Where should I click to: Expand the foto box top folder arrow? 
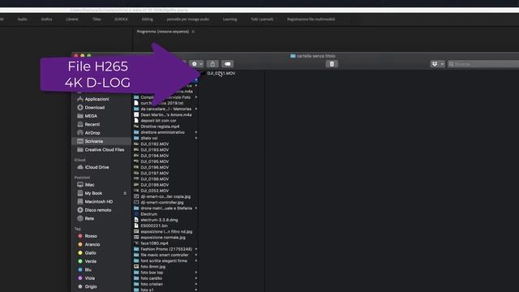pyautogui.click(x=196, y=273)
